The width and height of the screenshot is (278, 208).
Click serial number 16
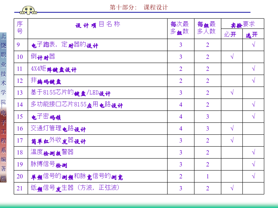[x=20, y=128]
